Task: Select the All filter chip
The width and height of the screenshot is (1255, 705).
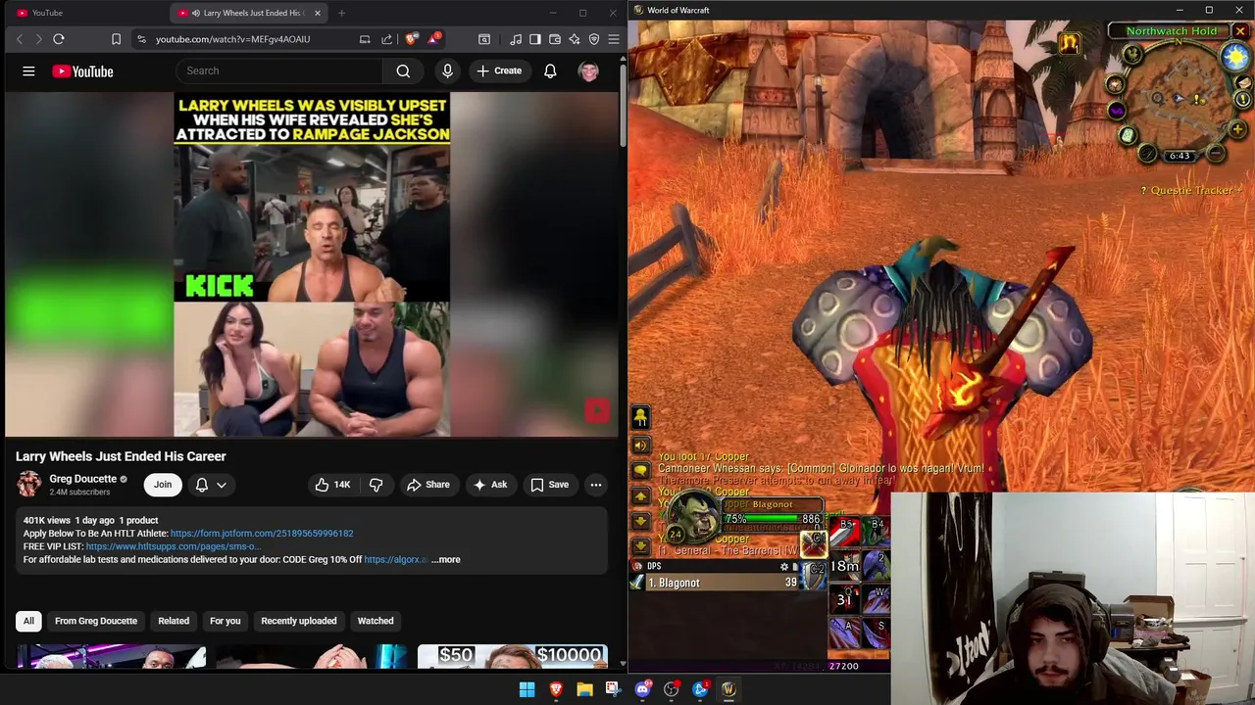Action: (28, 621)
